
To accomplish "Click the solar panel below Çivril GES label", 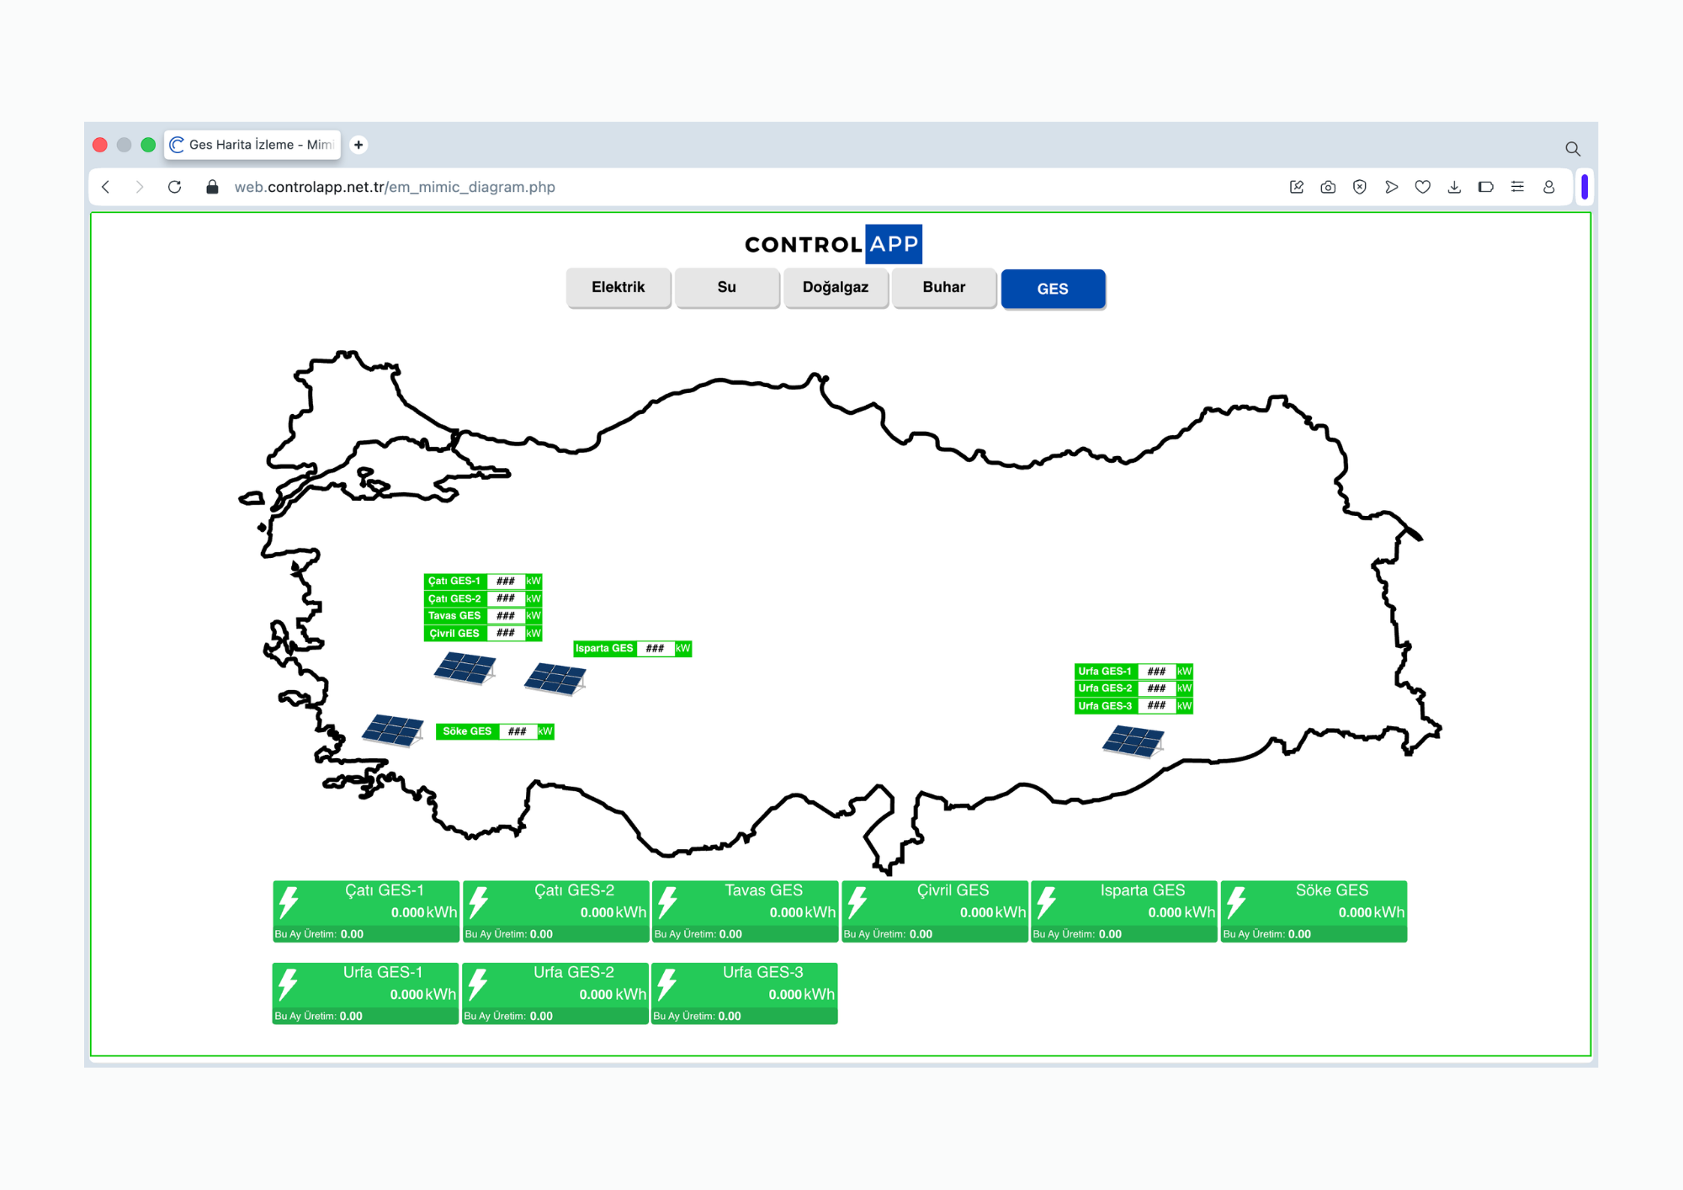I will point(465,668).
